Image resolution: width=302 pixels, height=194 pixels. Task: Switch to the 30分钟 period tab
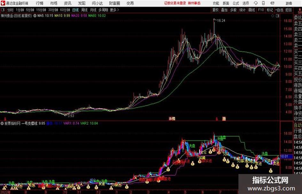click(x=53, y=10)
